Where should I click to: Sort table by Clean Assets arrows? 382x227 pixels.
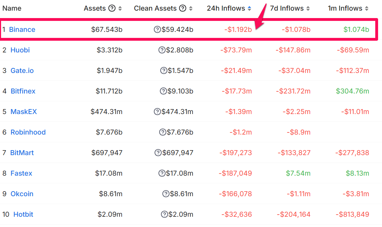[191, 8]
